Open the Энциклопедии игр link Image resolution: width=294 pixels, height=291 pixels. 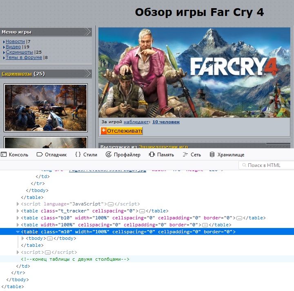163,147
